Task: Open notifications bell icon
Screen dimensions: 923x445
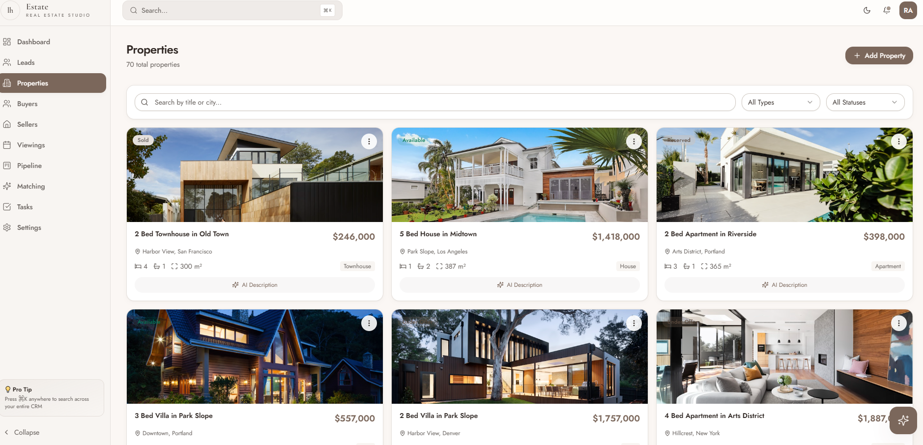Action: click(x=887, y=10)
